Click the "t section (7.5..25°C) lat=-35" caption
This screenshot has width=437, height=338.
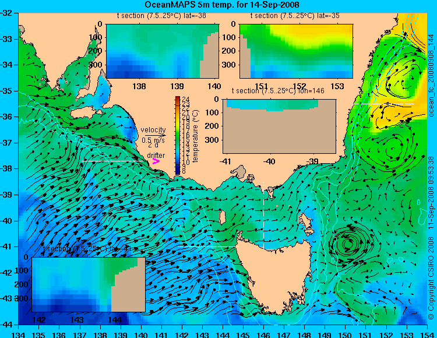click(295, 16)
